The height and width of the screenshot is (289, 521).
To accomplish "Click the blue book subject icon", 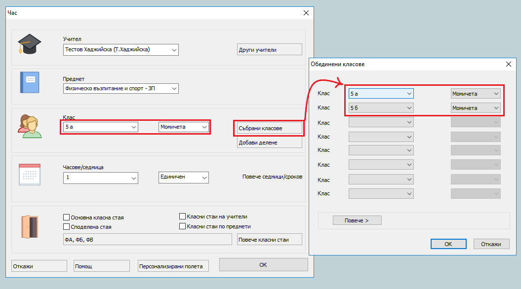I will coord(29,82).
